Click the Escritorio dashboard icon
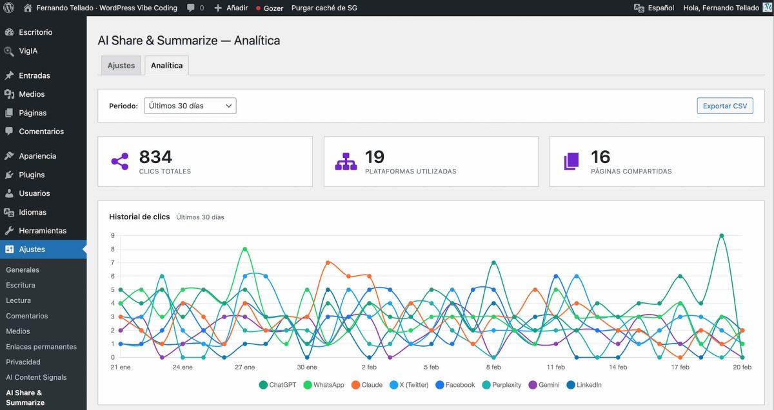The height and width of the screenshot is (410, 774). point(9,32)
